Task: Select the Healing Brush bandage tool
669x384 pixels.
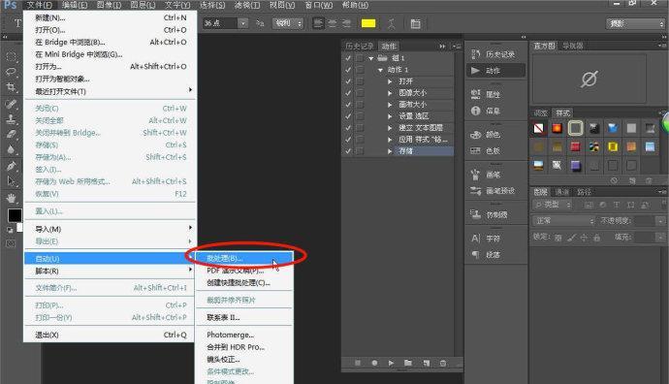Action: (11, 104)
